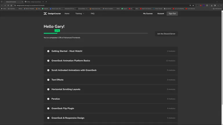The height and width of the screenshot is (125, 223).
Task: Expand Getting Started - Must Watch! chevron
Action: point(48,51)
